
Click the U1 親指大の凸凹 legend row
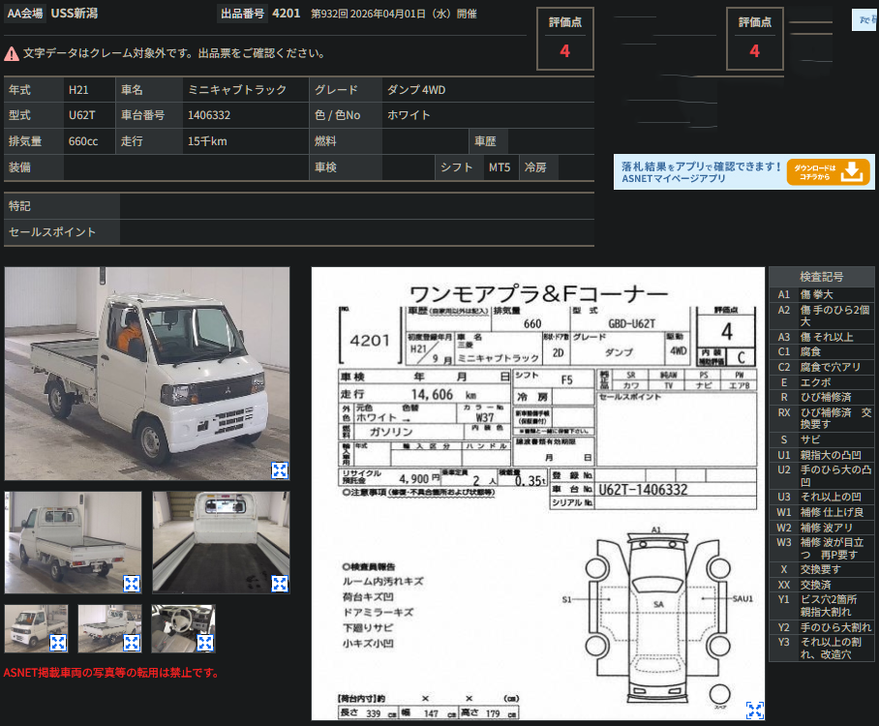click(821, 455)
